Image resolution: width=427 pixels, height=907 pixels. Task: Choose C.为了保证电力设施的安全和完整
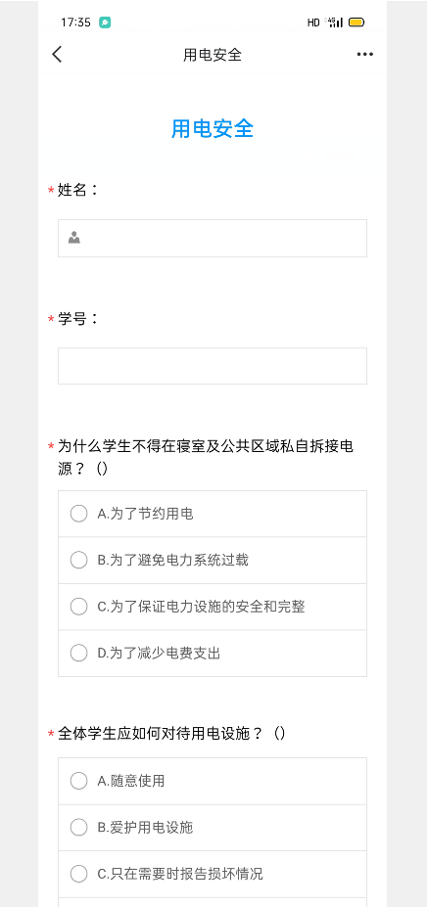coord(213,607)
